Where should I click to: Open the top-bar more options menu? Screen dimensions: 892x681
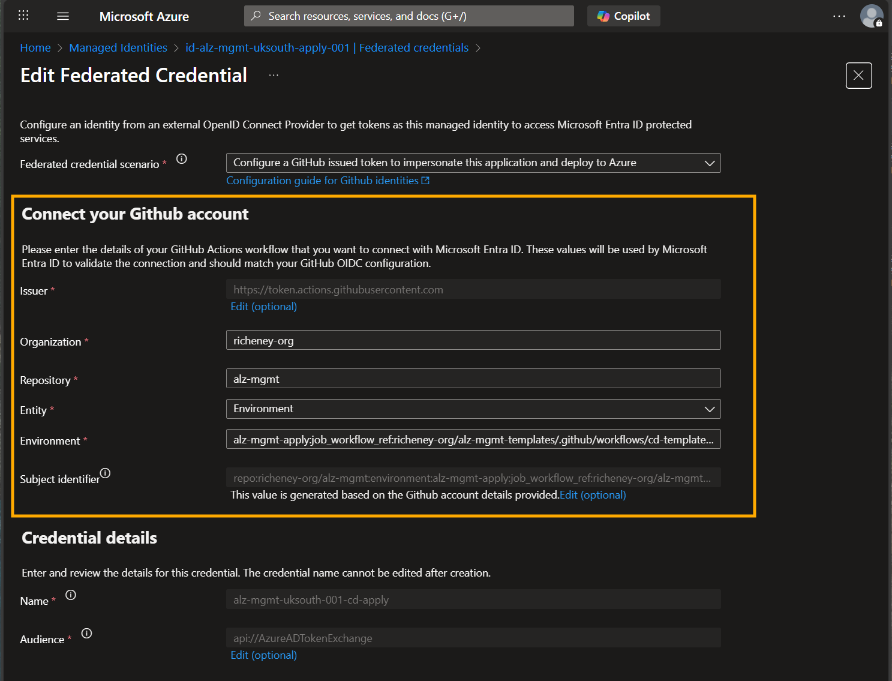pyautogui.click(x=839, y=16)
